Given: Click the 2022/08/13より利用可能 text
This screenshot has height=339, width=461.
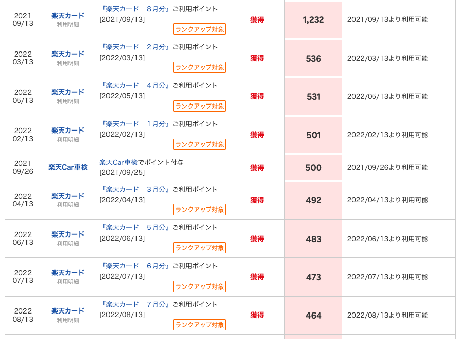Looking at the screenshot, I should (x=387, y=316).
